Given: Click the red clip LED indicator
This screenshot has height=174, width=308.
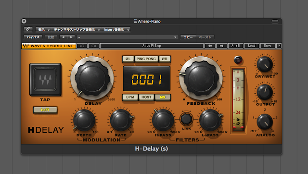Looking at the screenshot, I should tap(238, 60).
